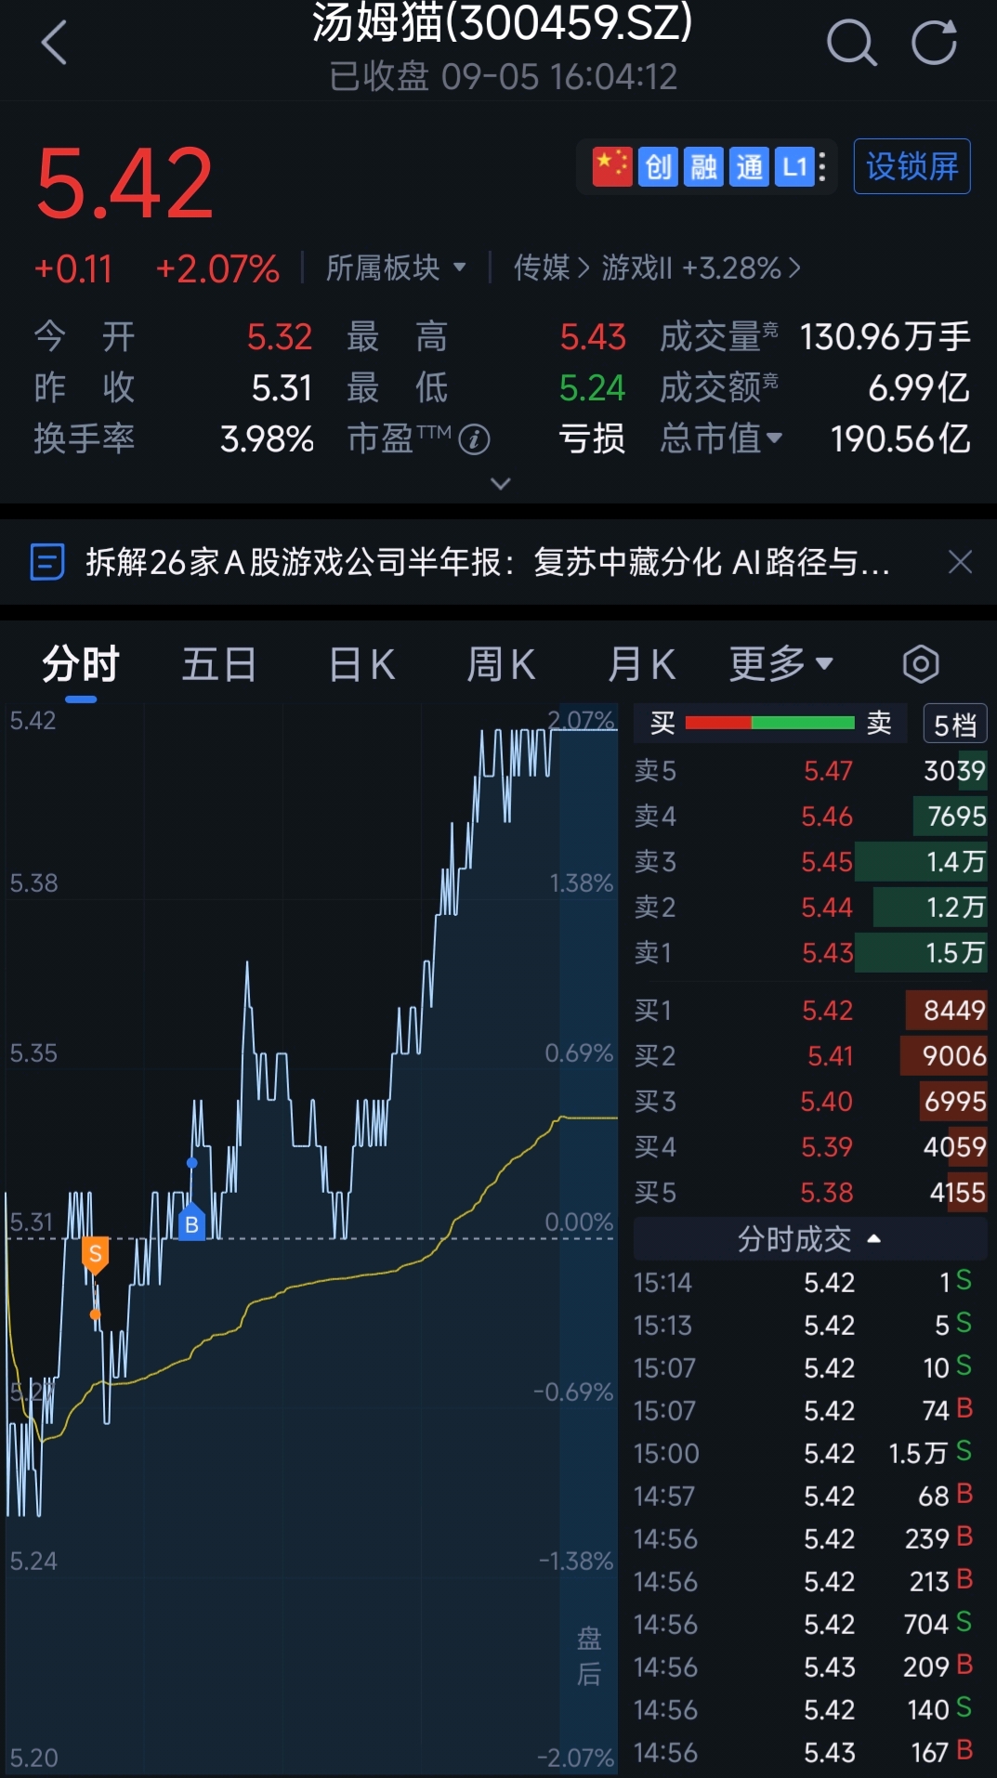Tap the 买1 row at 5.42
The height and width of the screenshot is (1778, 997).
pos(809,1010)
